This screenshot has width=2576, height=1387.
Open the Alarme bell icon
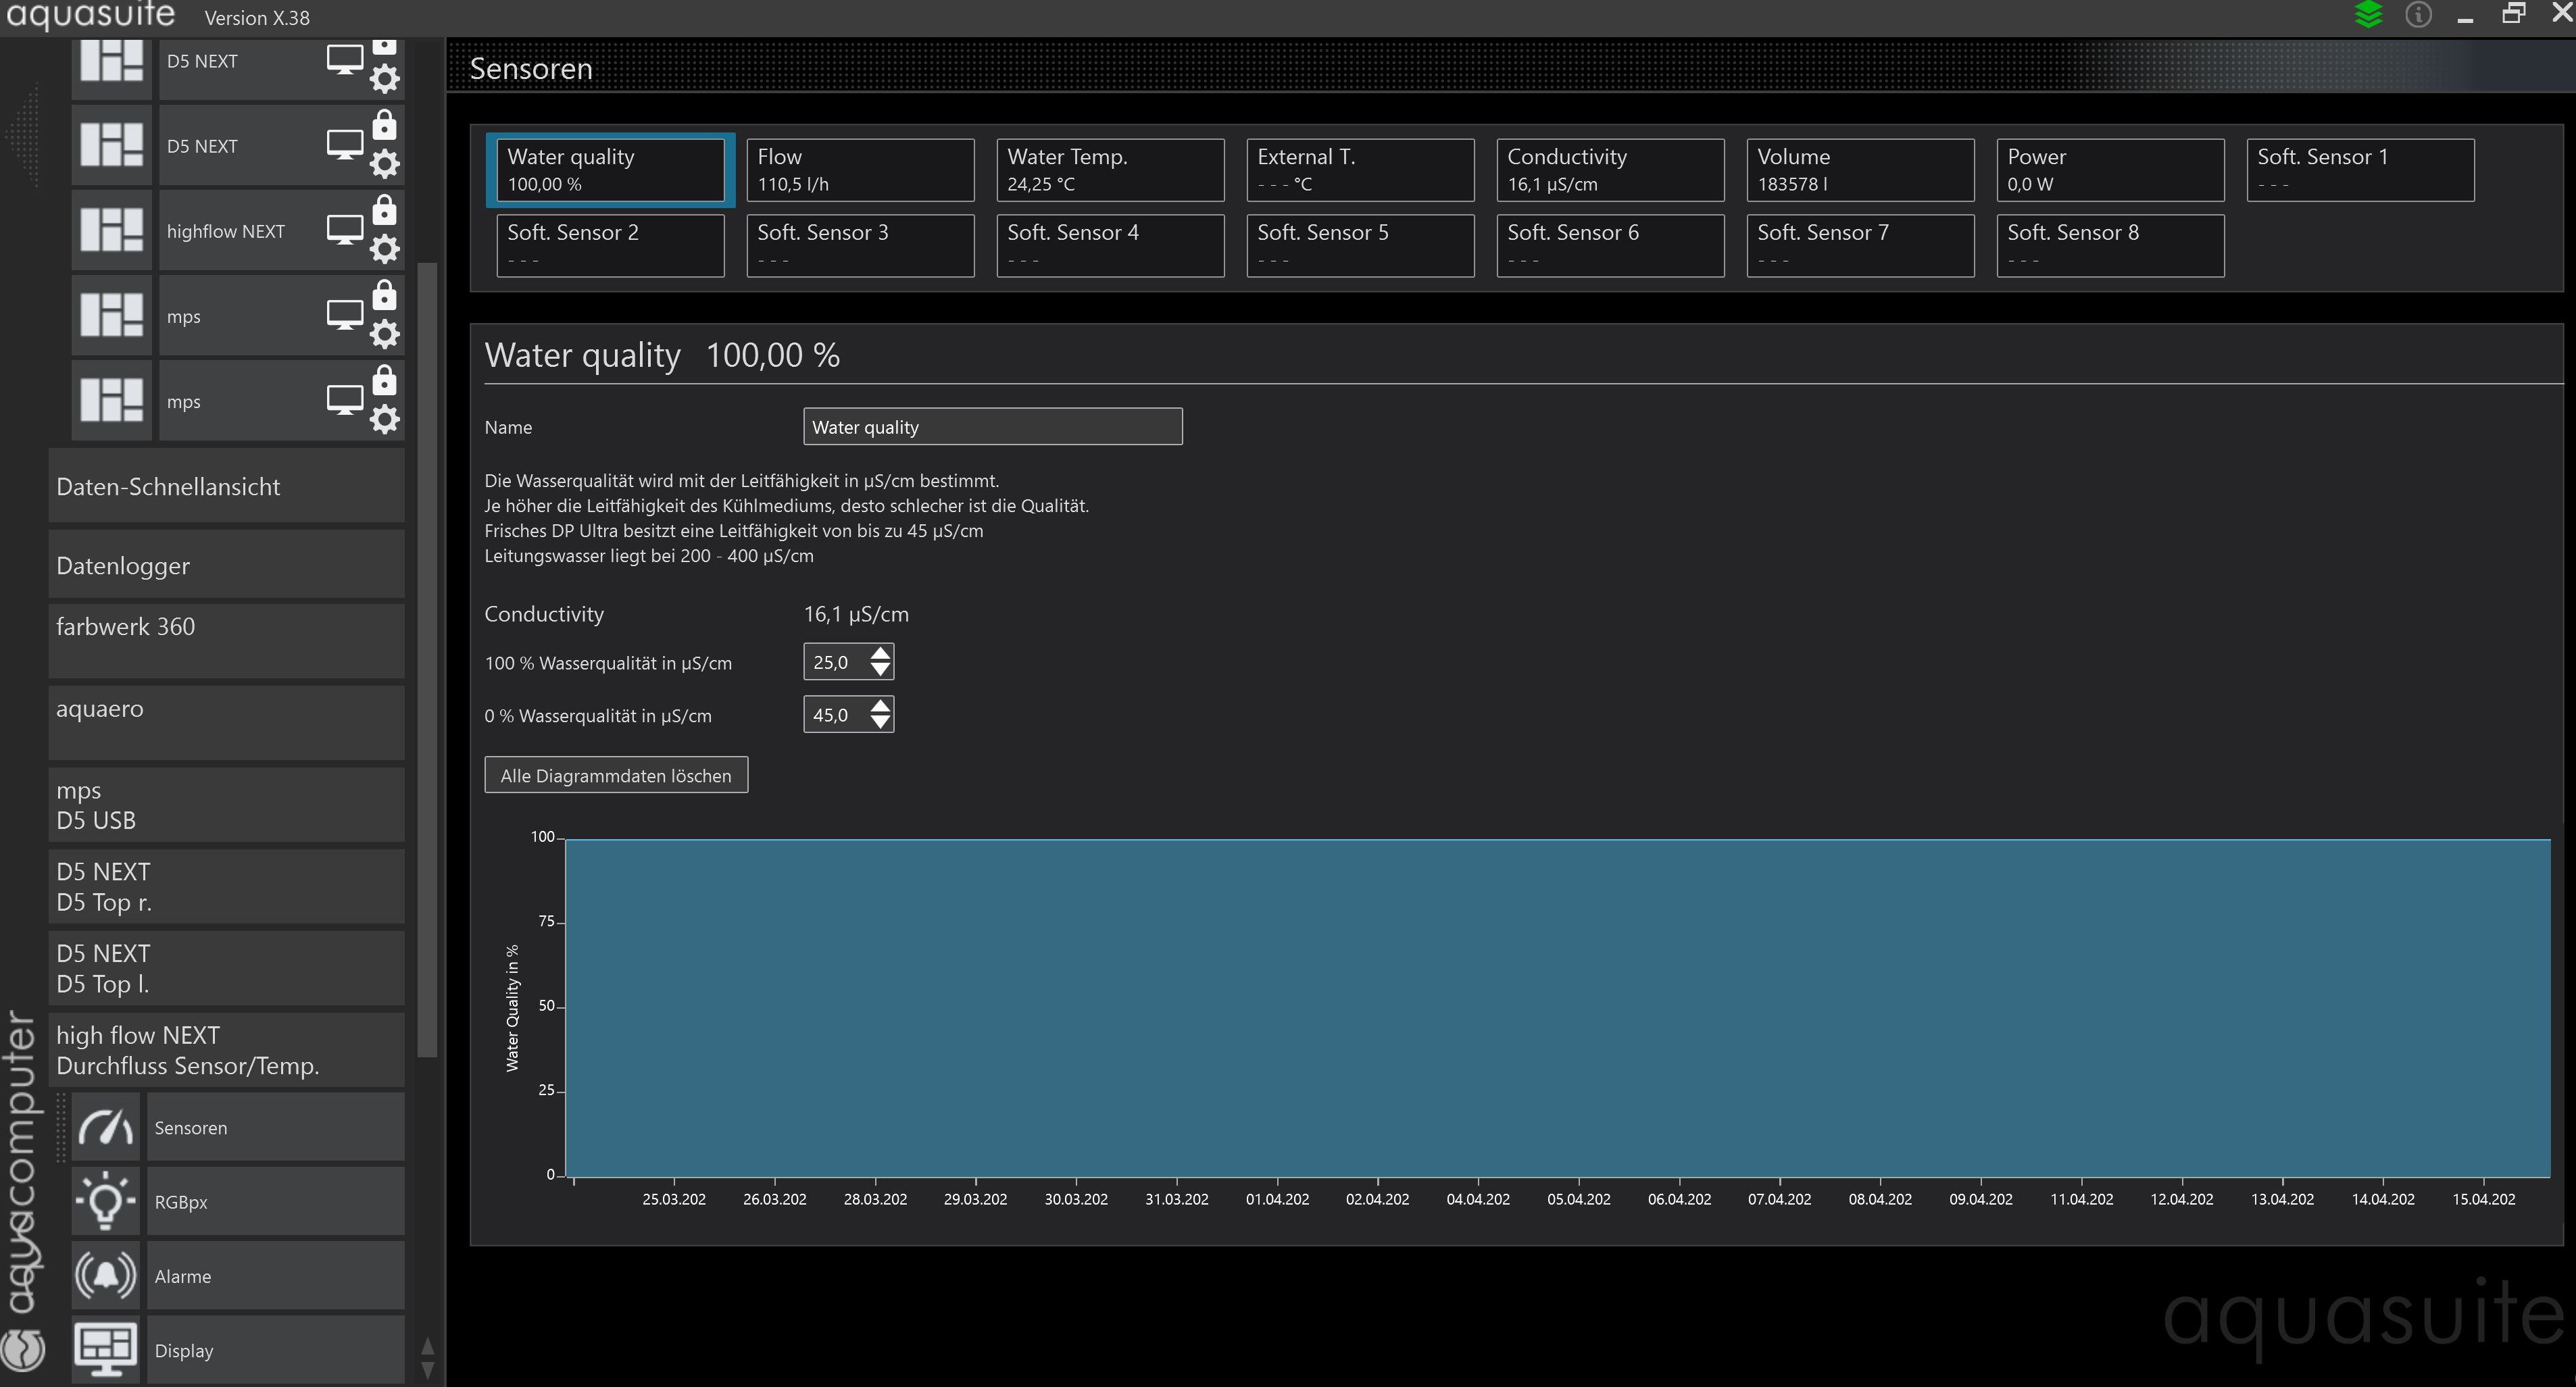point(106,1275)
